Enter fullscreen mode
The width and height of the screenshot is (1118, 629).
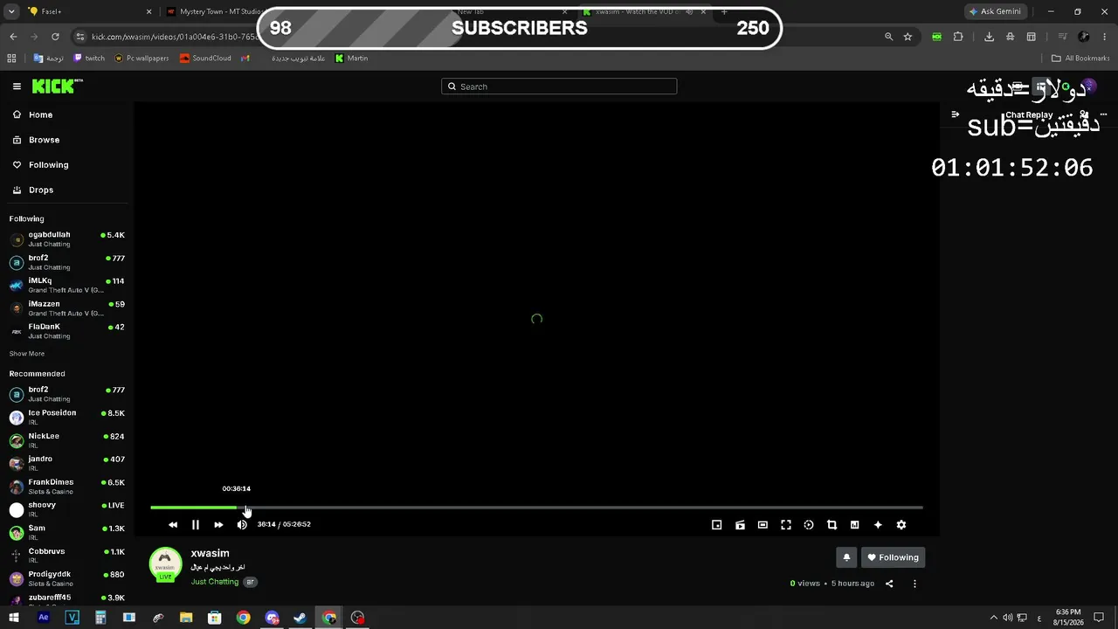click(x=786, y=525)
